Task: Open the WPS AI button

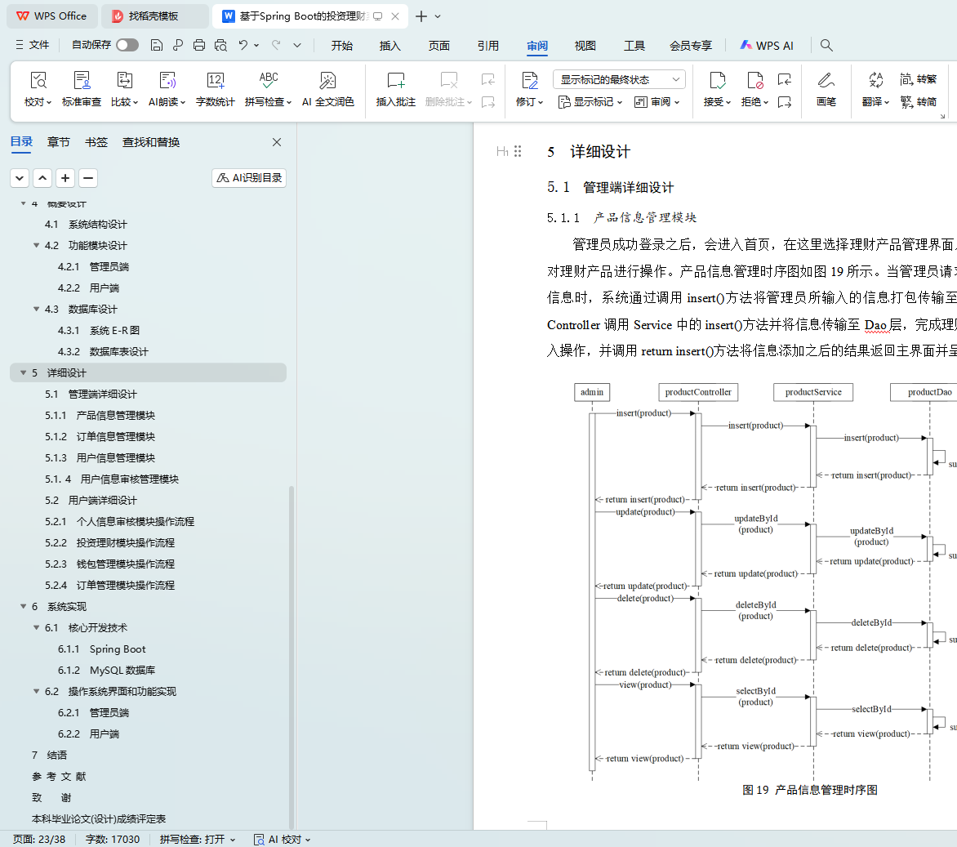Action: click(x=767, y=46)
